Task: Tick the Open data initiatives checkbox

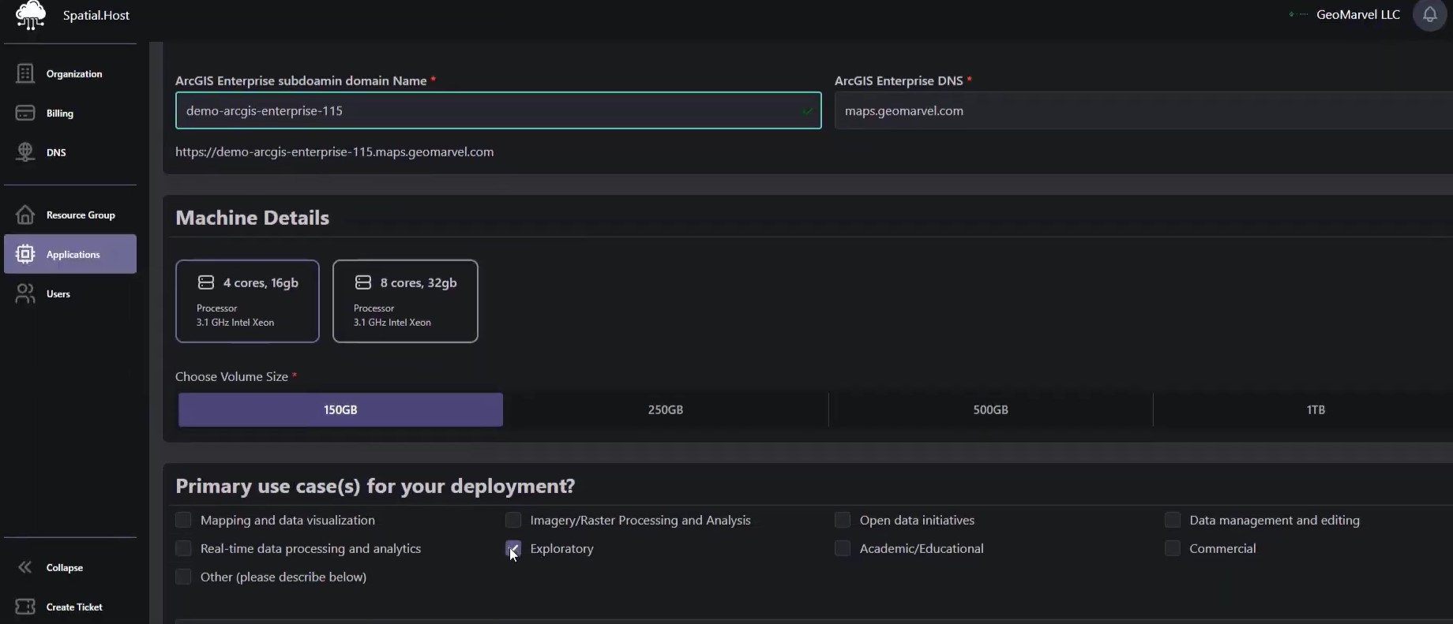Action: [843, 520]
